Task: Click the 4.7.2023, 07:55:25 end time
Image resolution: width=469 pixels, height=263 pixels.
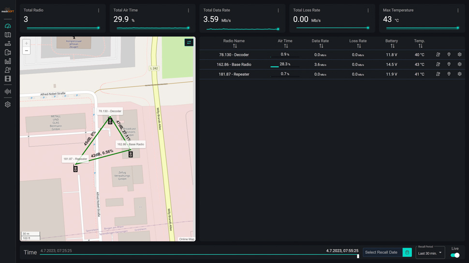Action: (x=342, y=251)
